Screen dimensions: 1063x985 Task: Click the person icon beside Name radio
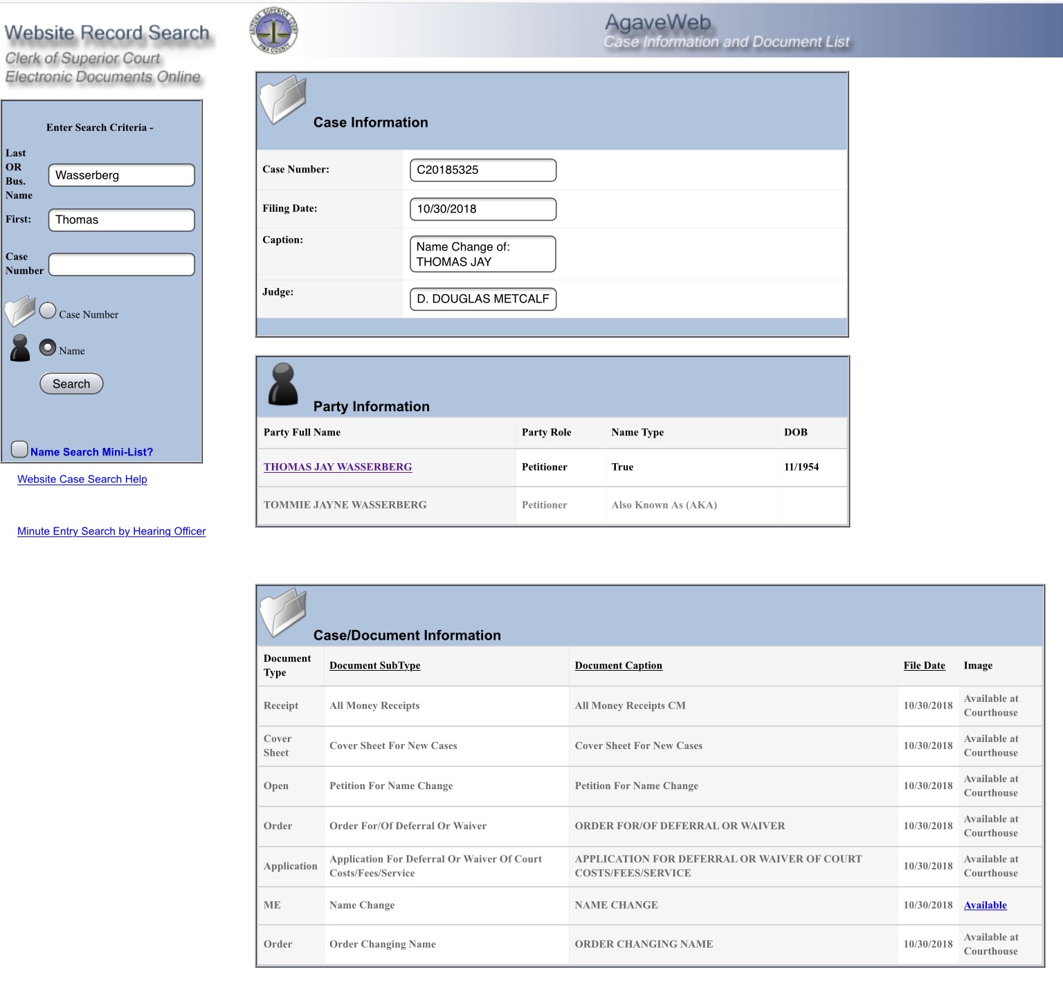(x=20, y=348)
